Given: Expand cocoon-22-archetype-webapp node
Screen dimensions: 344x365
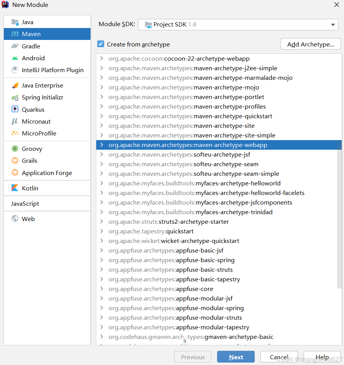Looking at the screenshot, I should pyautogui.click(x=102, y=58).
